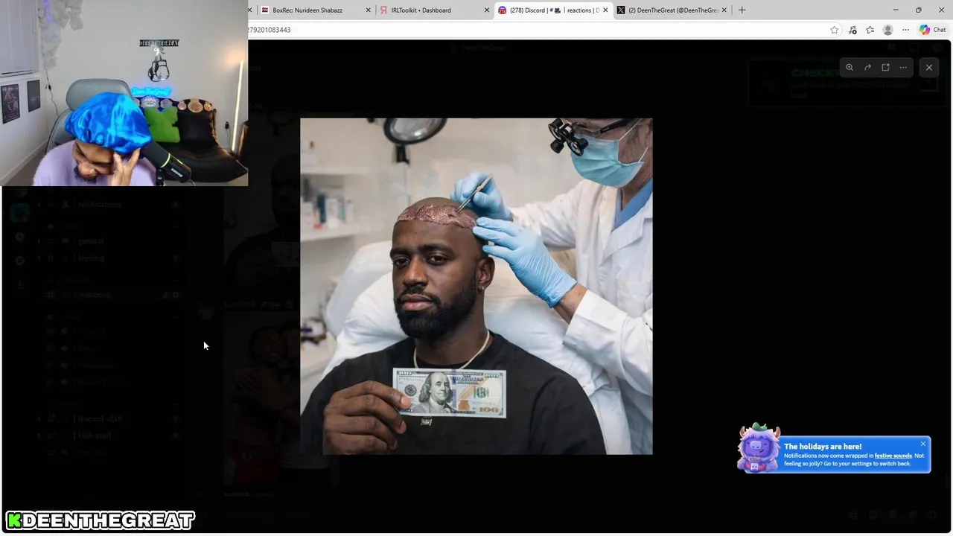Open the browser profile avatar
953x536 pixels.
point(887,30)
